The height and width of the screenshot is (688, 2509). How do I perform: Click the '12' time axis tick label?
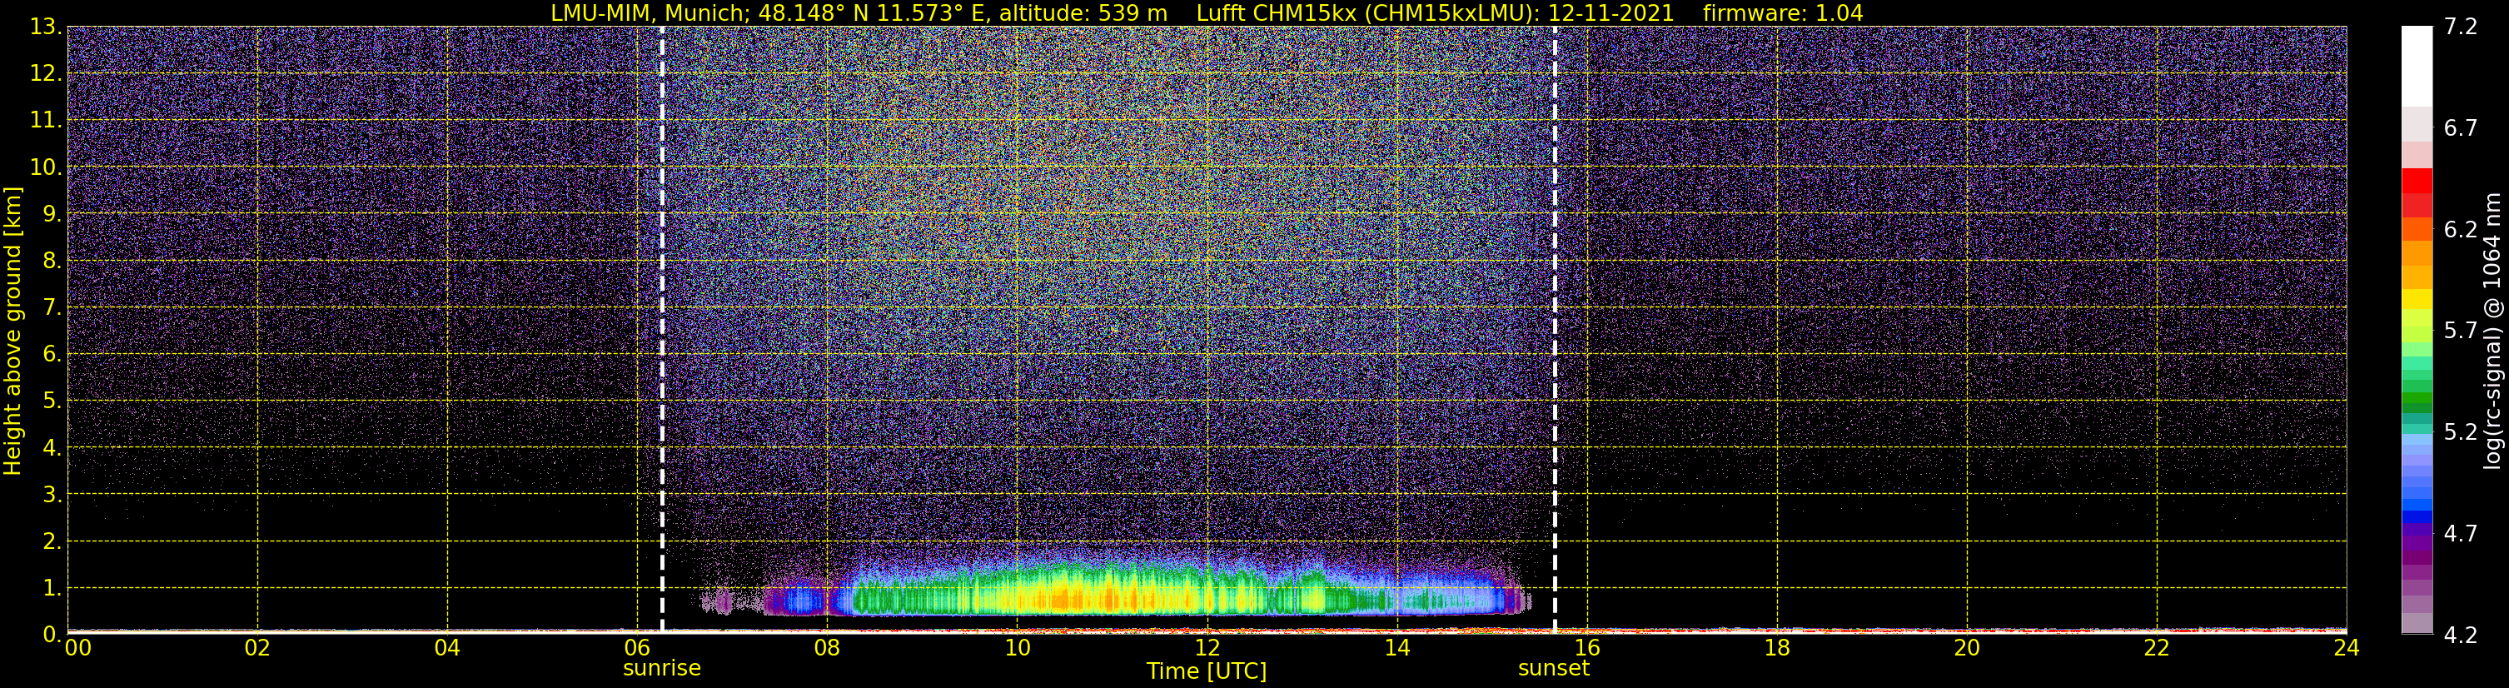[1207, 648]
